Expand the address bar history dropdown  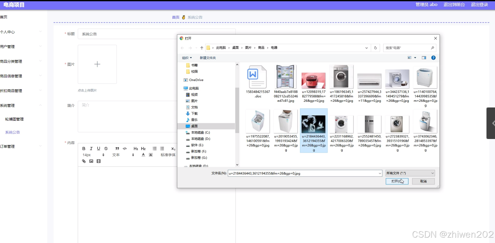click(366, 48)
